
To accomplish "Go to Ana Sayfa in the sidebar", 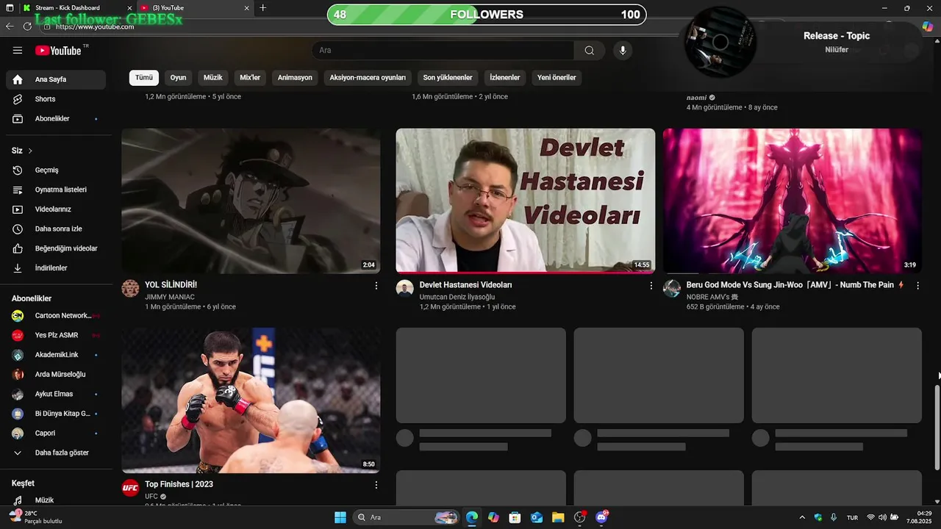I will 56,79.
